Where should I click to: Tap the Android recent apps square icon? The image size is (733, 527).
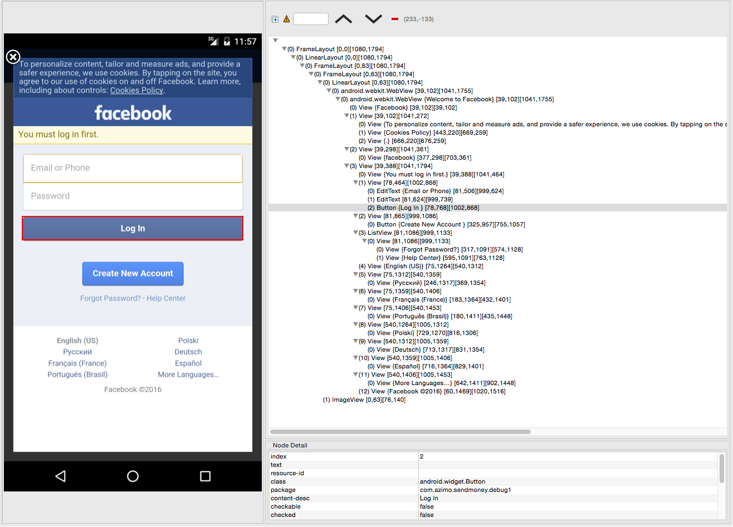205,476
